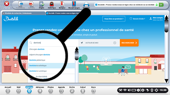Open the Adresses contacts application
Image resolution: width=170 pixels, height=95 pixels.
[x=40, y=90]
